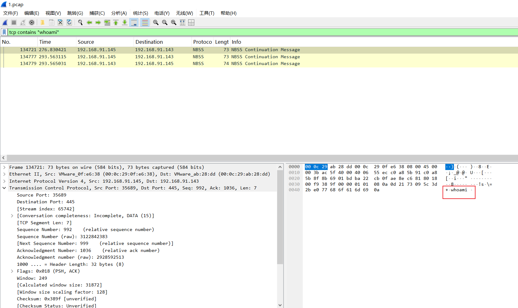
Task: Expand Conversation completeness item
Action: click(12, 216)
